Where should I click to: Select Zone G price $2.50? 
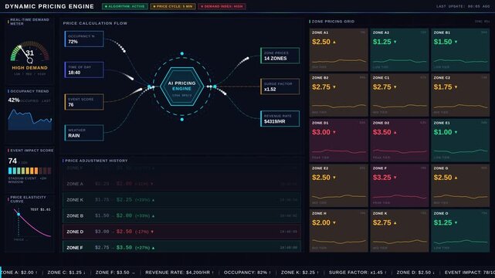point(442,178)
